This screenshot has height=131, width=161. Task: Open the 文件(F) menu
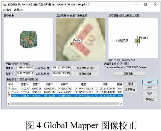pyautogui.click(x=7, y=10)
